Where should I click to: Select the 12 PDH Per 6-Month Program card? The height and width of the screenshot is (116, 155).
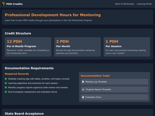[x=28, y=47]
